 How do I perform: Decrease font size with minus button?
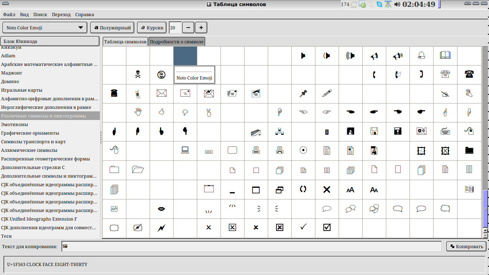coord(188,28)
